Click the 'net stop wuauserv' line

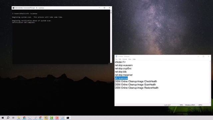tap(124, 65)
